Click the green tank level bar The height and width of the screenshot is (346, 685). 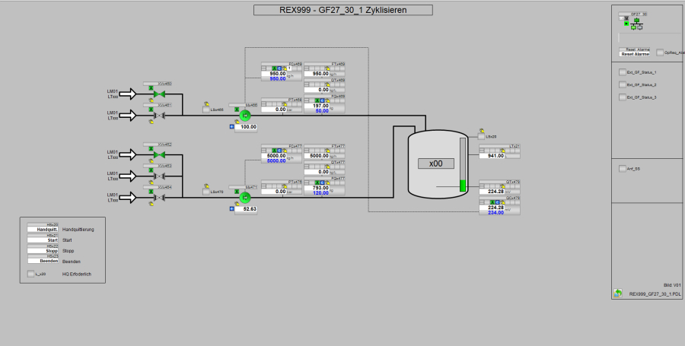click(x=462, y=185)
